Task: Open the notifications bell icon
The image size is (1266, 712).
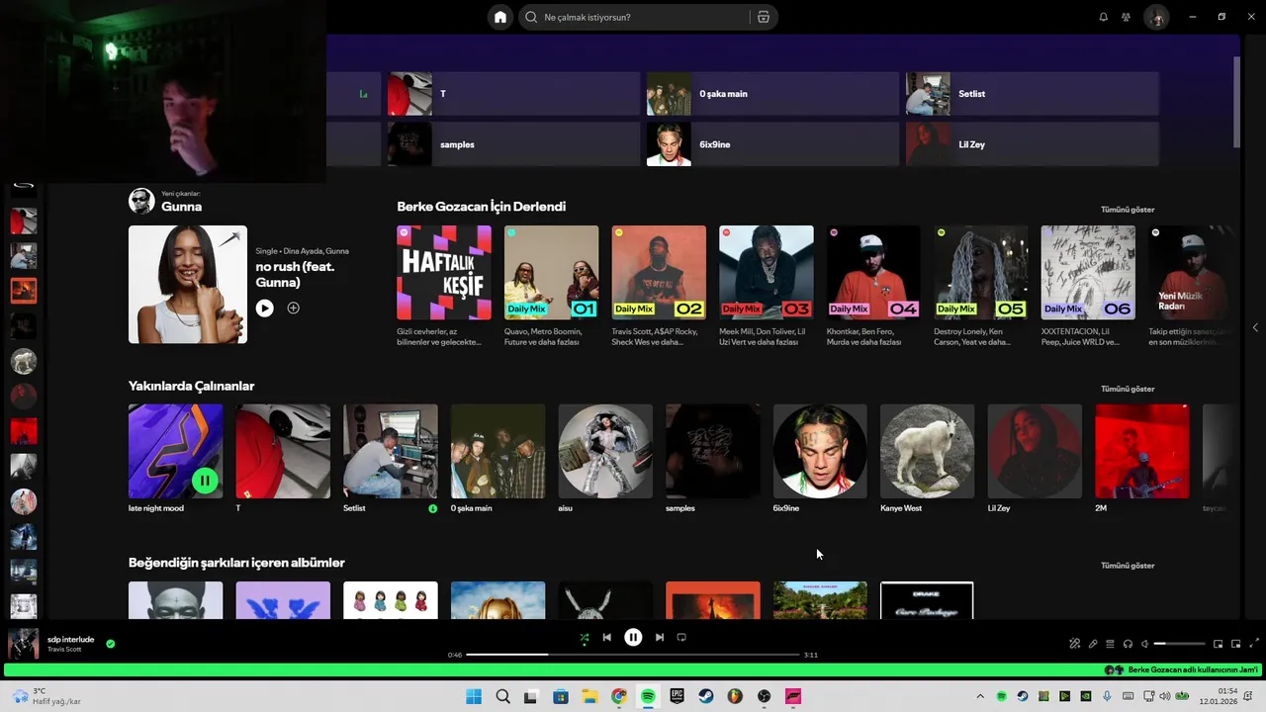Action: [x=1104, y=17]
